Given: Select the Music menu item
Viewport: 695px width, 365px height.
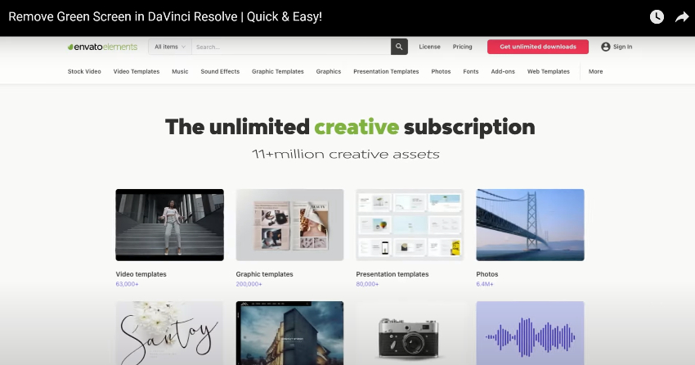Looking at the screenshot, I should tap(180, 71).
